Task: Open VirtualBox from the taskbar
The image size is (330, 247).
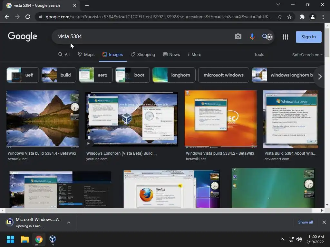Action: point(53,239)
